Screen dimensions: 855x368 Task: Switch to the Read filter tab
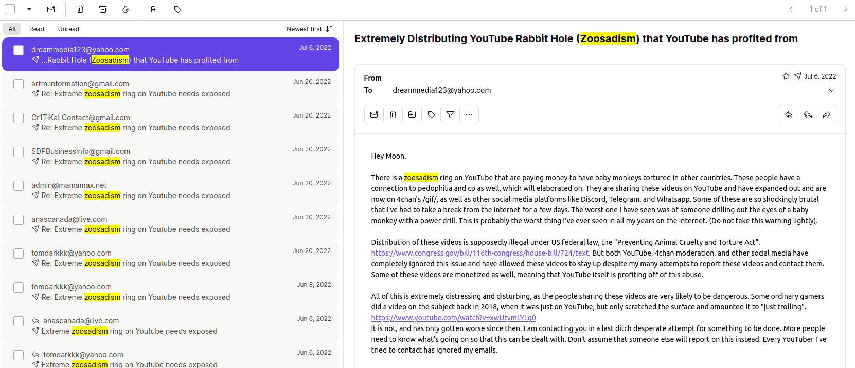pyautogui.click(x=37, y=29)
